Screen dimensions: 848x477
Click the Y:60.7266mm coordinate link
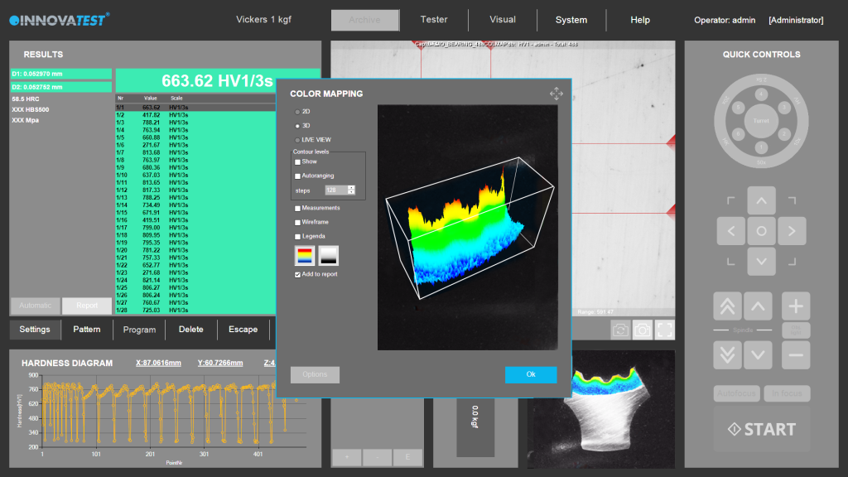(220, 363)
